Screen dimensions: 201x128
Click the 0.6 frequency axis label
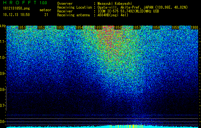tap(3, 122)
